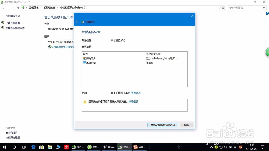Click the 取消 cancel button in dialog
The width and height of the screenshot is (269, 151).
(x=186, y=125)
